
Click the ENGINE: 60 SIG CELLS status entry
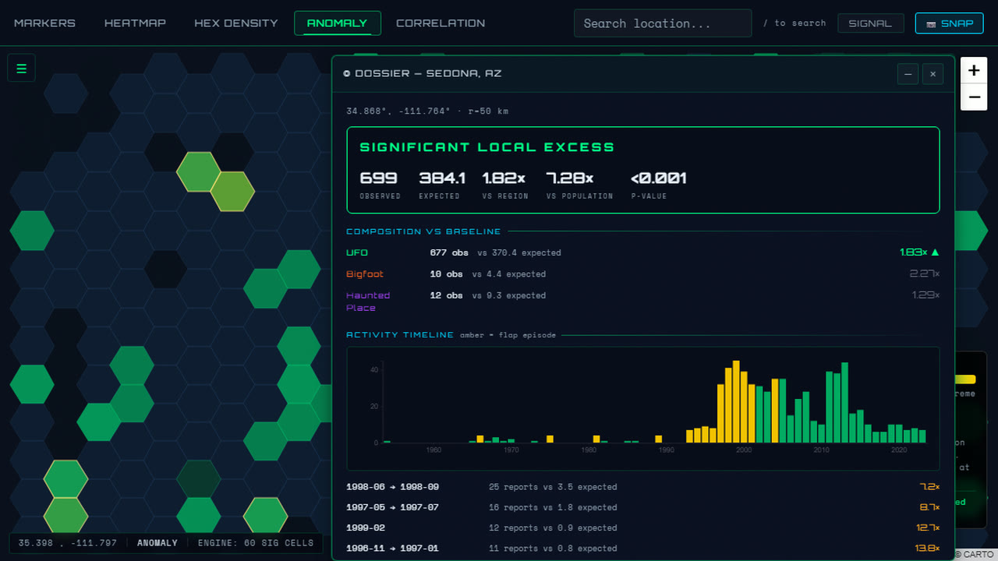[x=256, y=543]
